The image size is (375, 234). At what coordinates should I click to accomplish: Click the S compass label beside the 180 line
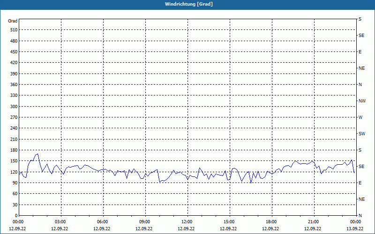pyautogui.click(x=360, y=150)
